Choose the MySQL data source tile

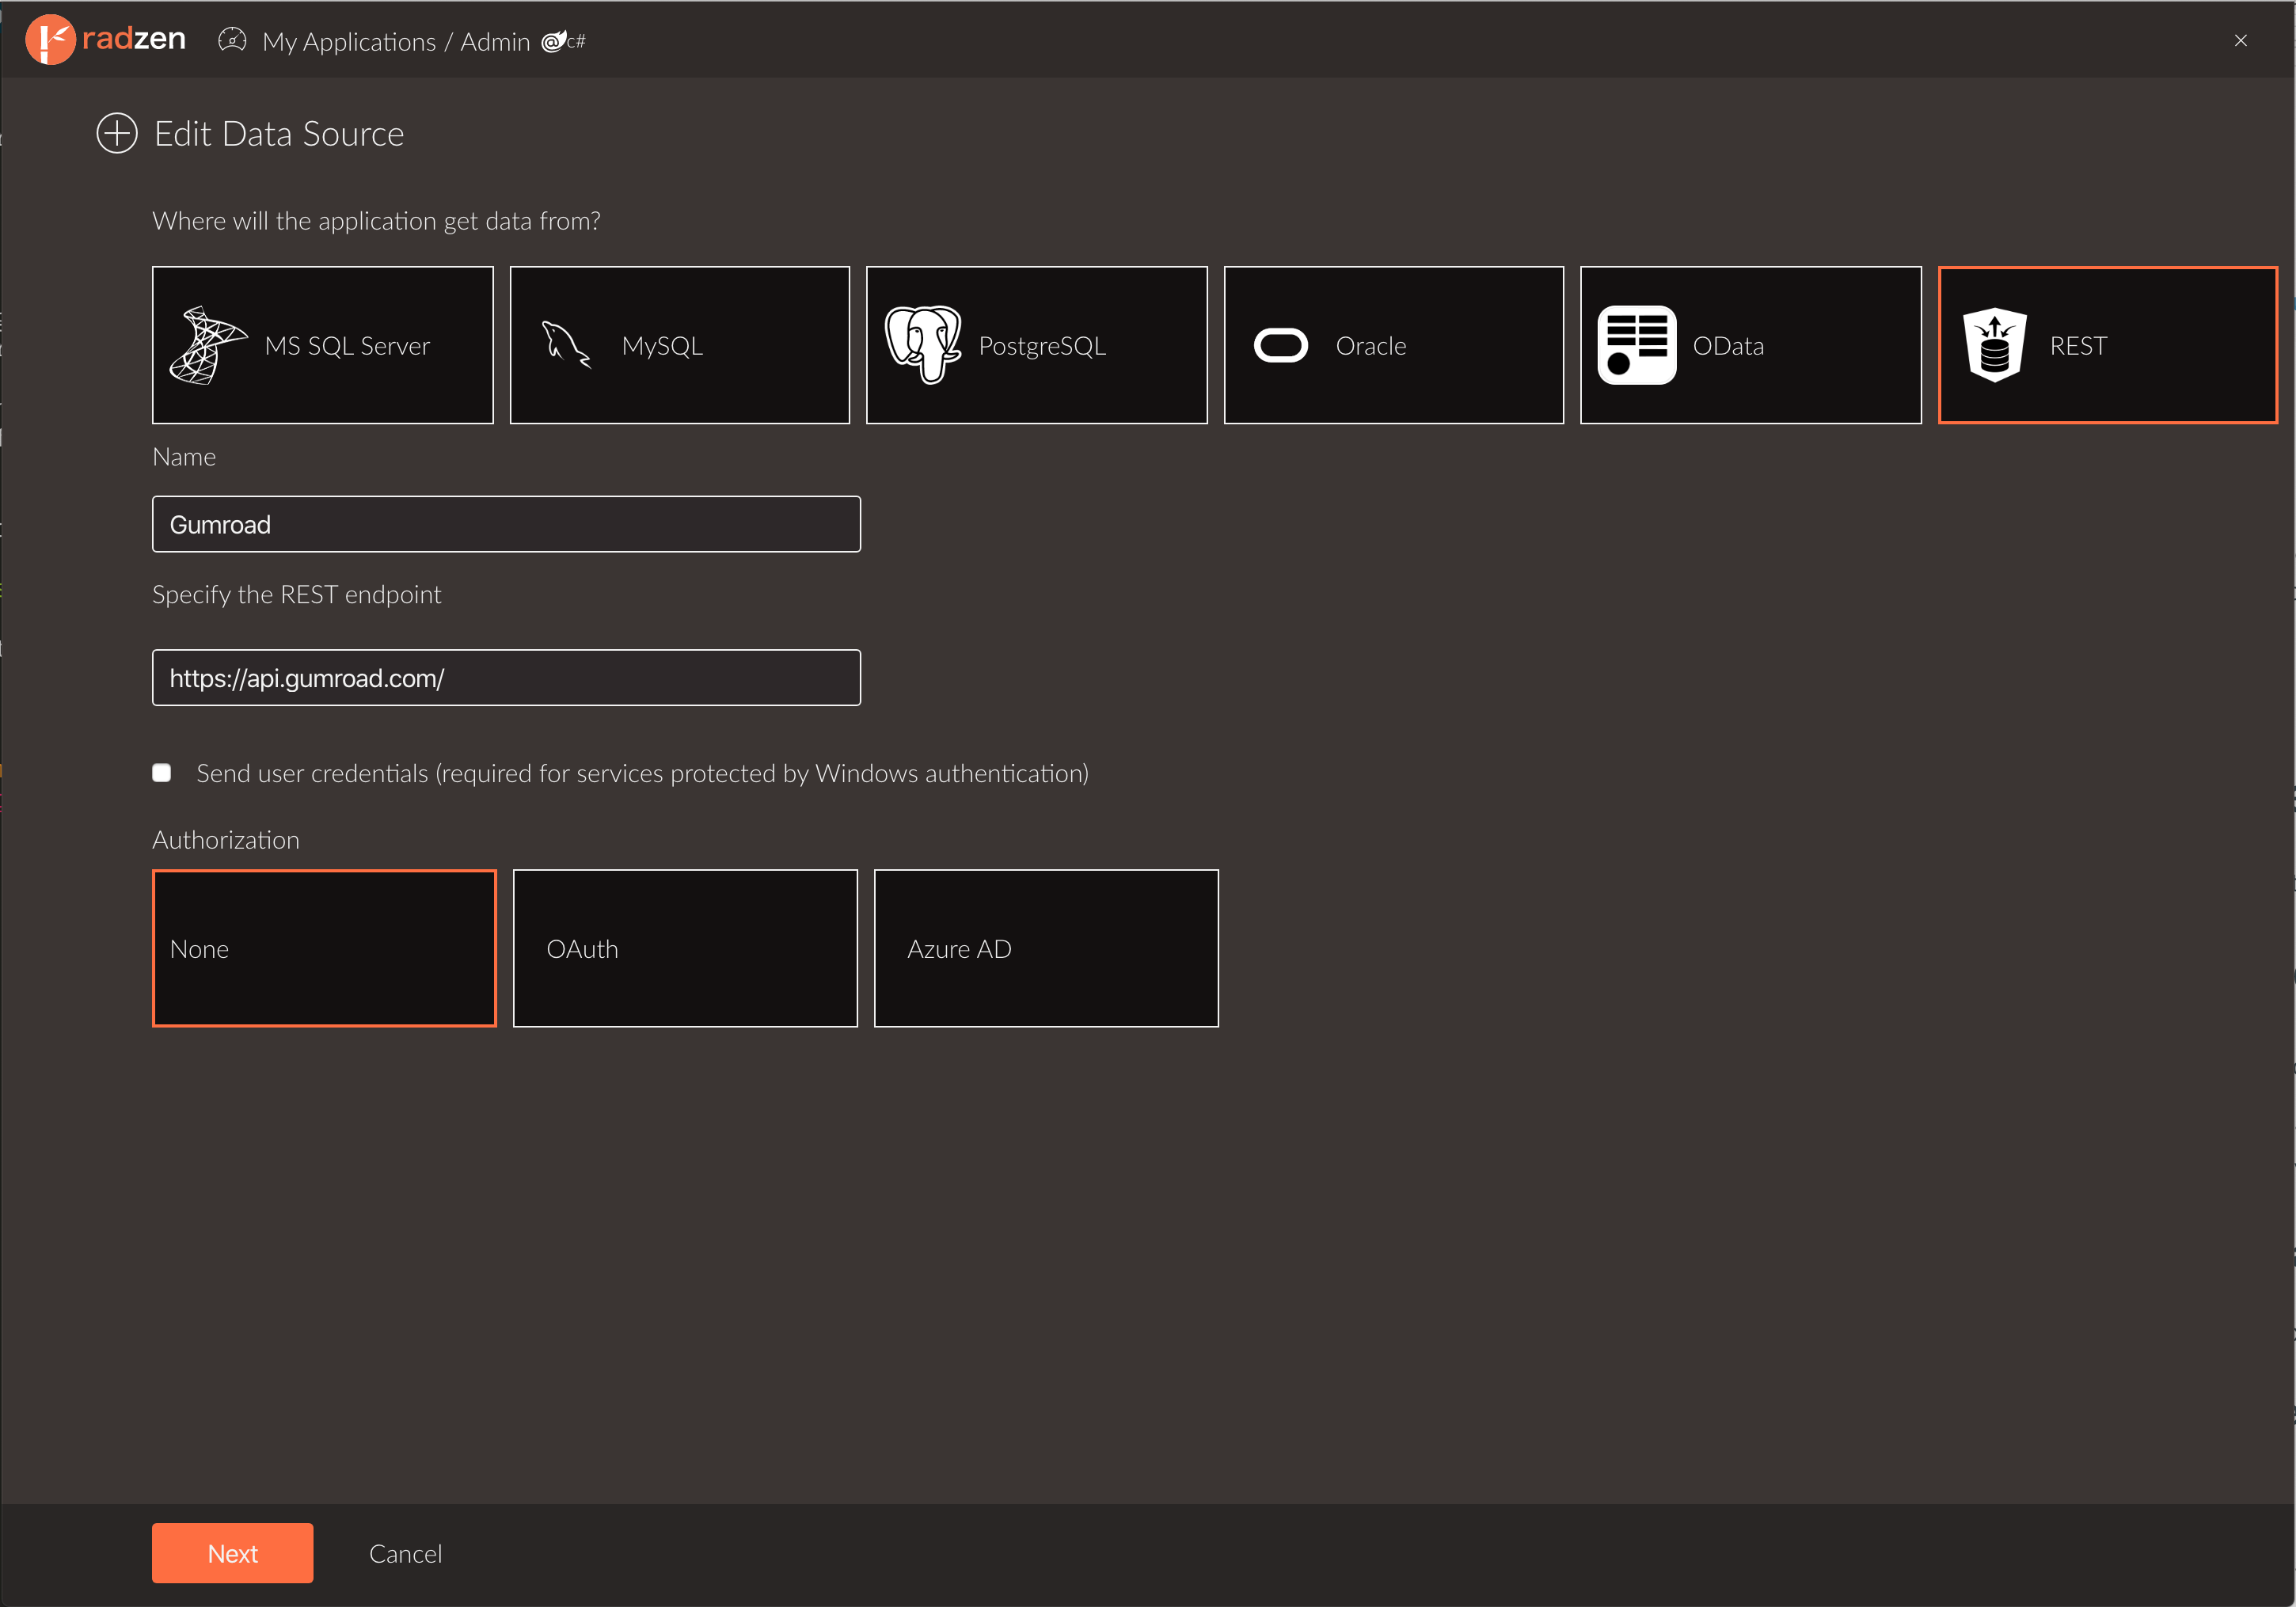tap(680, 345)
